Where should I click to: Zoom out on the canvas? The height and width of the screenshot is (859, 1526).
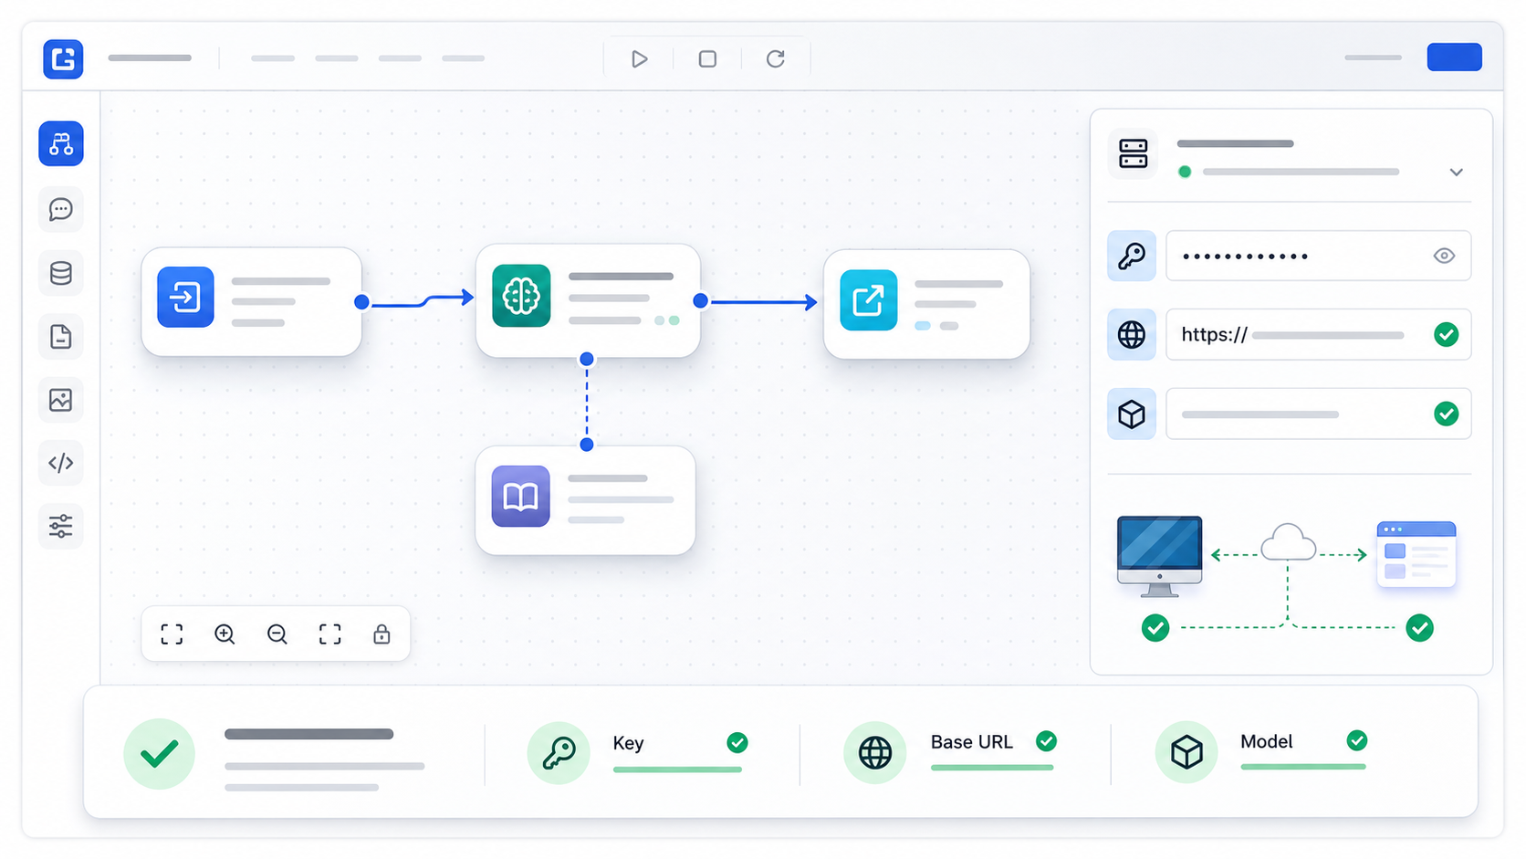[277, 634]
